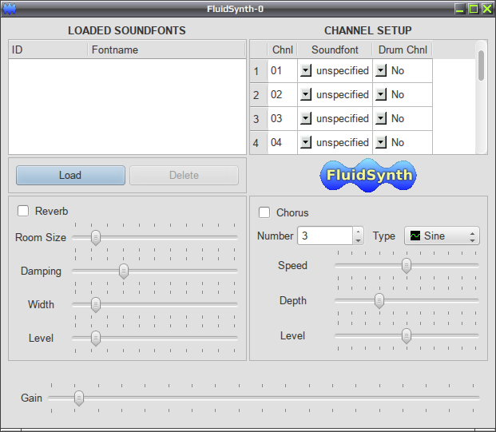Viewport: 496px width, 432px height.
Task: Open Drum Chnl dropdown for channel 03
Action: click(381, 119)
